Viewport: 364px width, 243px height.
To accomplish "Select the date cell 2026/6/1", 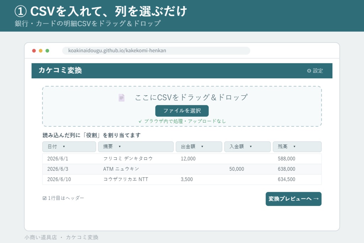I will pos(58,159).
